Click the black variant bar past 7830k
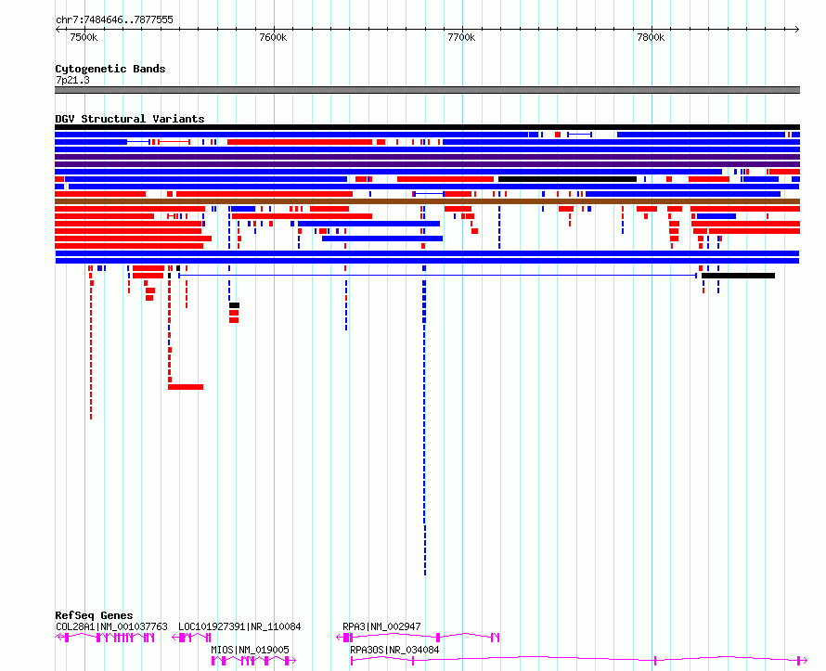Image resolution: width=826 pixels, height=671 pixels. coord(738,276)
